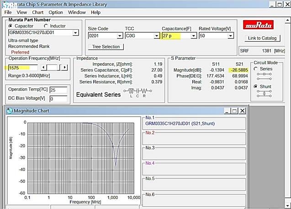
Task: Open the Chart menu
Action: coord(37,12)
